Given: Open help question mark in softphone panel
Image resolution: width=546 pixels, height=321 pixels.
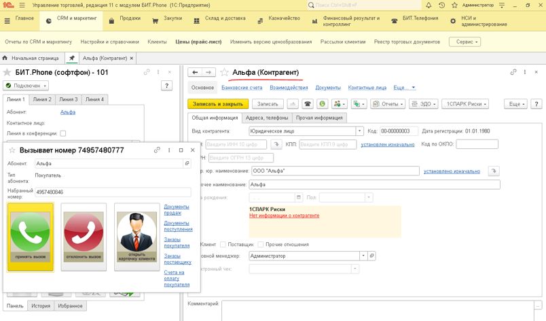Looking at the screenshot, I should (167, 86).
